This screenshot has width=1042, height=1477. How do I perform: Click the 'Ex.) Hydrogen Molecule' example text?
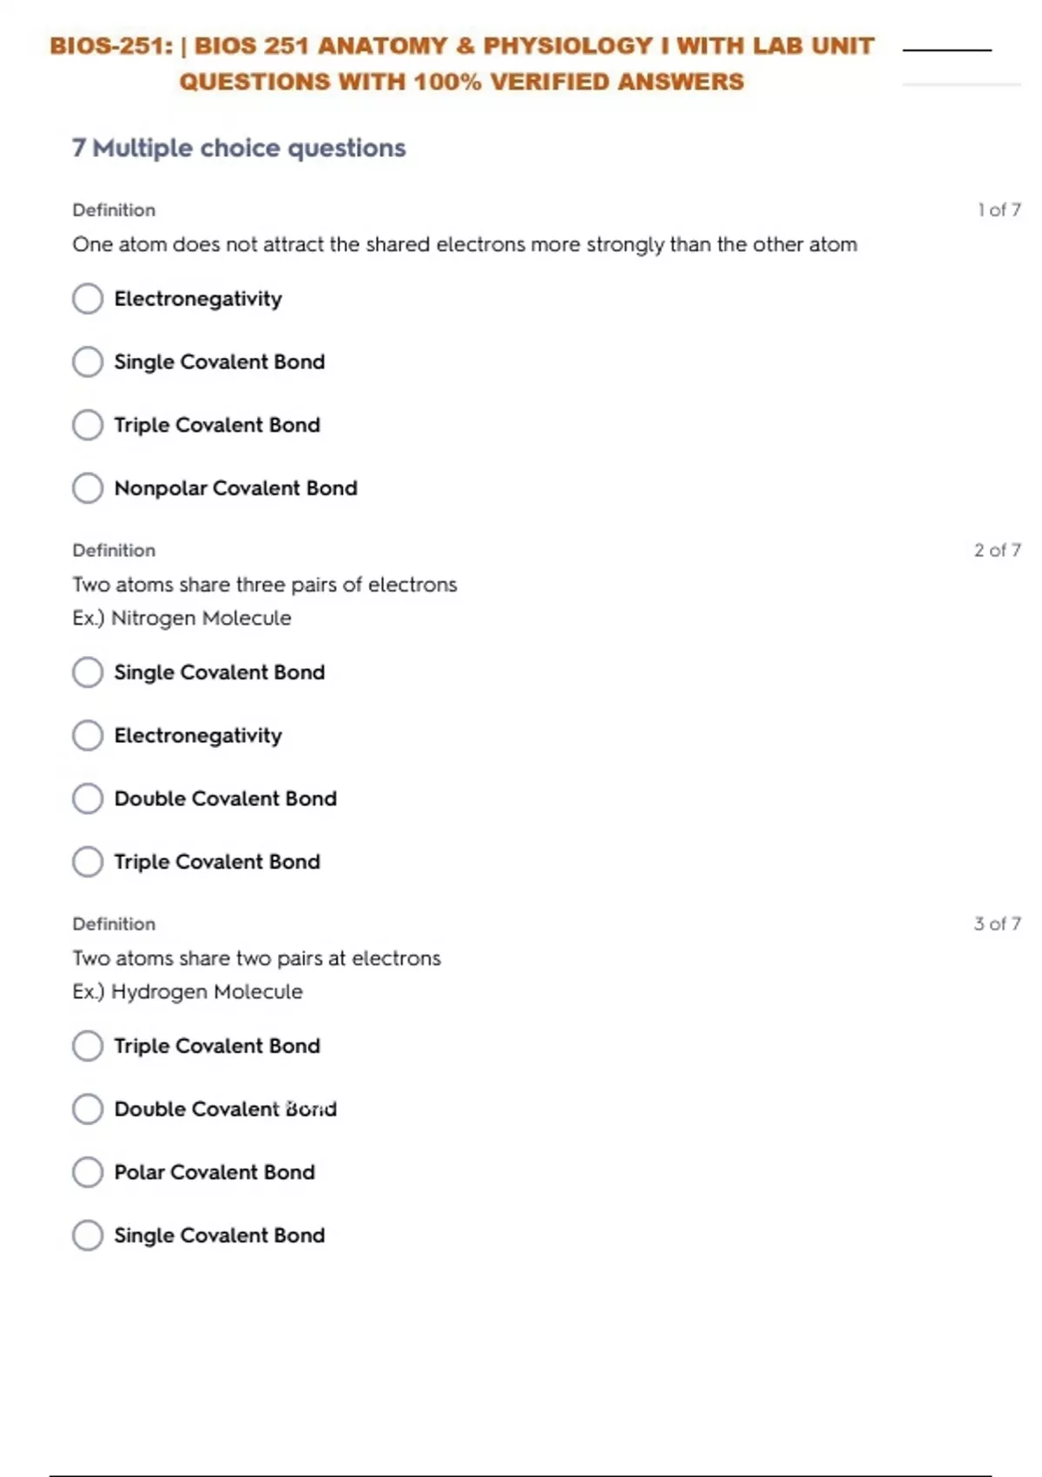pyautogui.click(x=188, y=992)
